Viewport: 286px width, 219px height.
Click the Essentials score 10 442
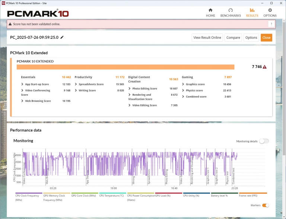pyautogui.click(x=66, y=77)
